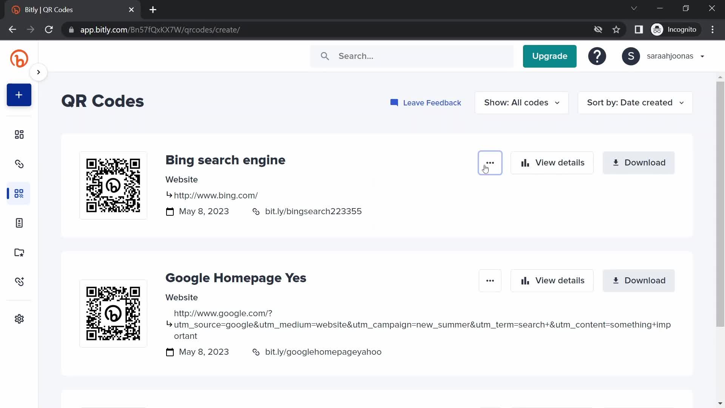Select the QR Codes sidebar icon
The image size is (725, 408).
(x=19, y=193)
